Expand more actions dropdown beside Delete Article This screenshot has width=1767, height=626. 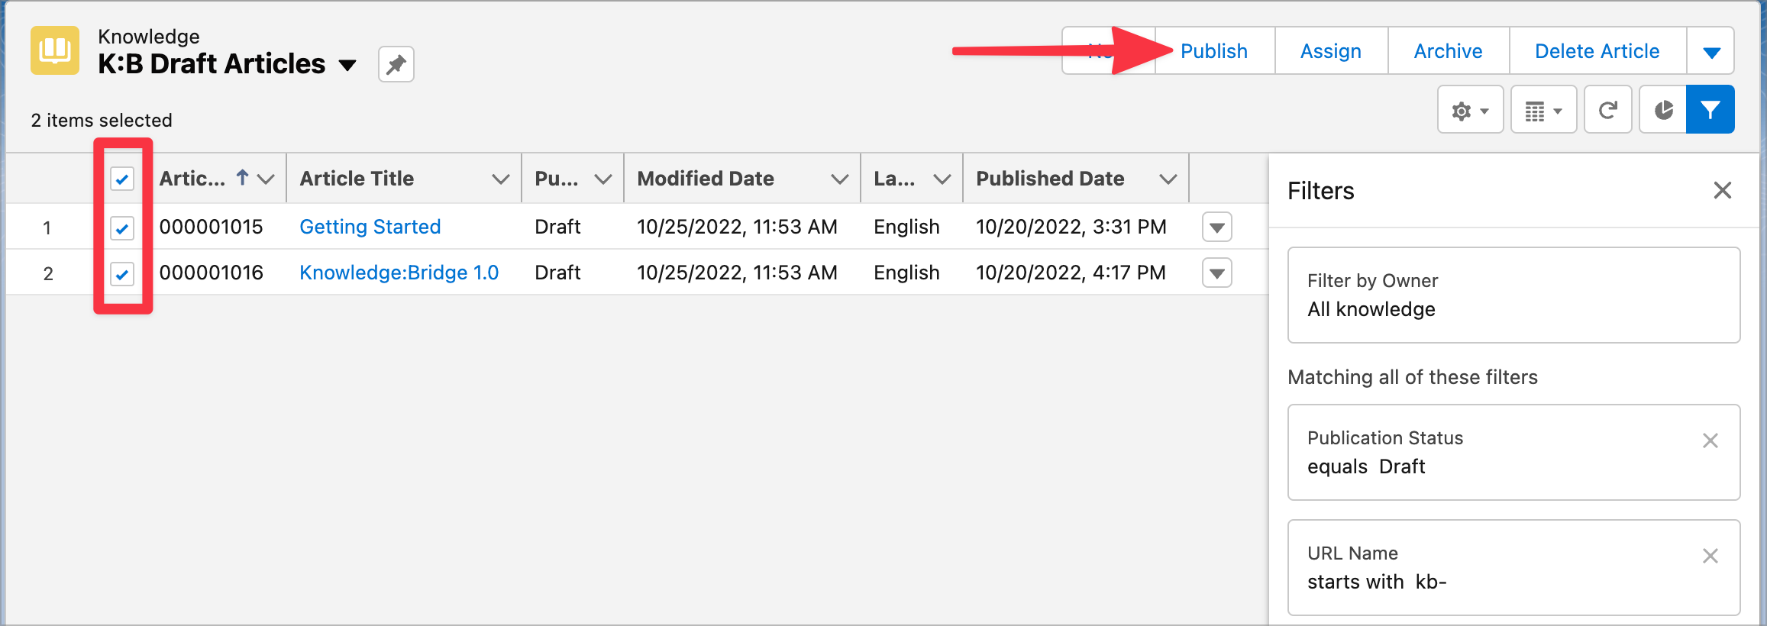(x=1711, y=52)
